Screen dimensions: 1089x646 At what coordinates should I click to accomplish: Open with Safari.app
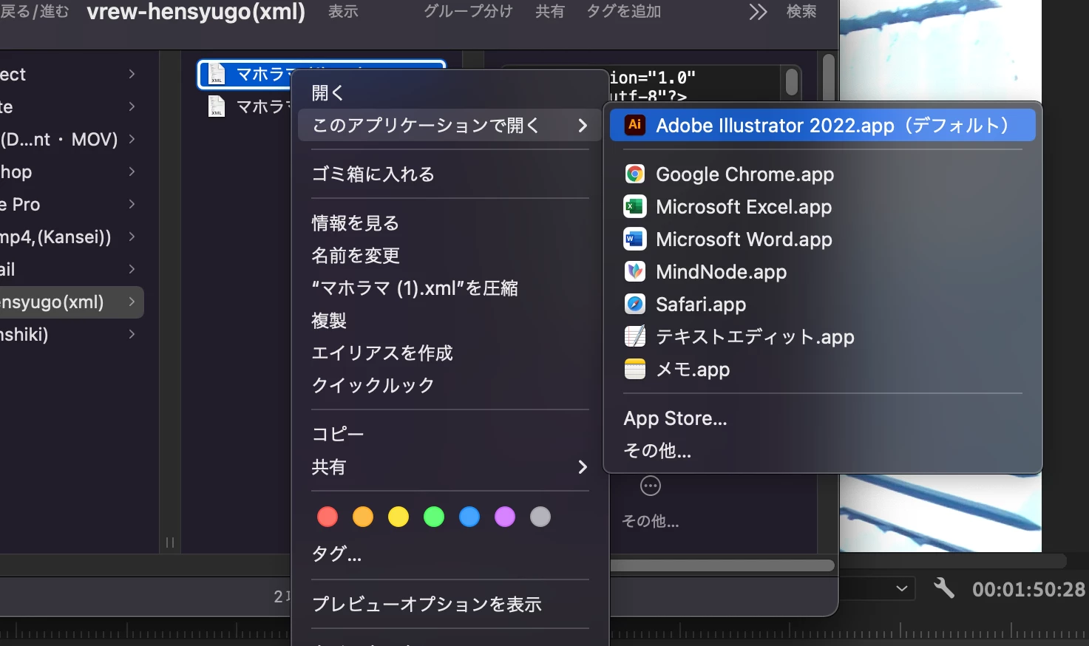pyautogui.click(x=822, y=304)
